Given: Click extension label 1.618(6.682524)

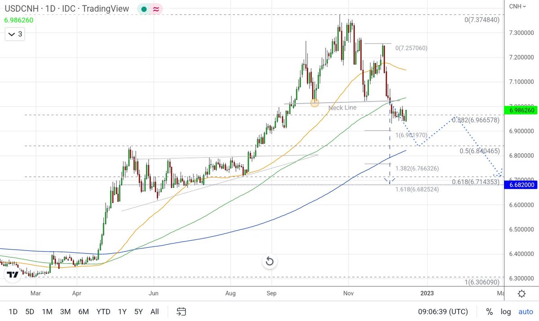Looking at the screenshot, I should 417,190.
